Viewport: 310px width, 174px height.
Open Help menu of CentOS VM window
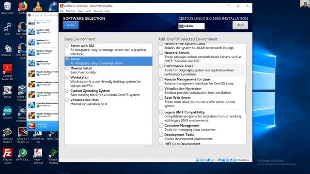(x=107, y=11)
